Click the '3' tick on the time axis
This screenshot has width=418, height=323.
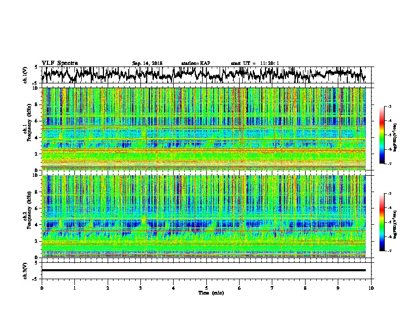pyautogui.click(x=140, y=288)
